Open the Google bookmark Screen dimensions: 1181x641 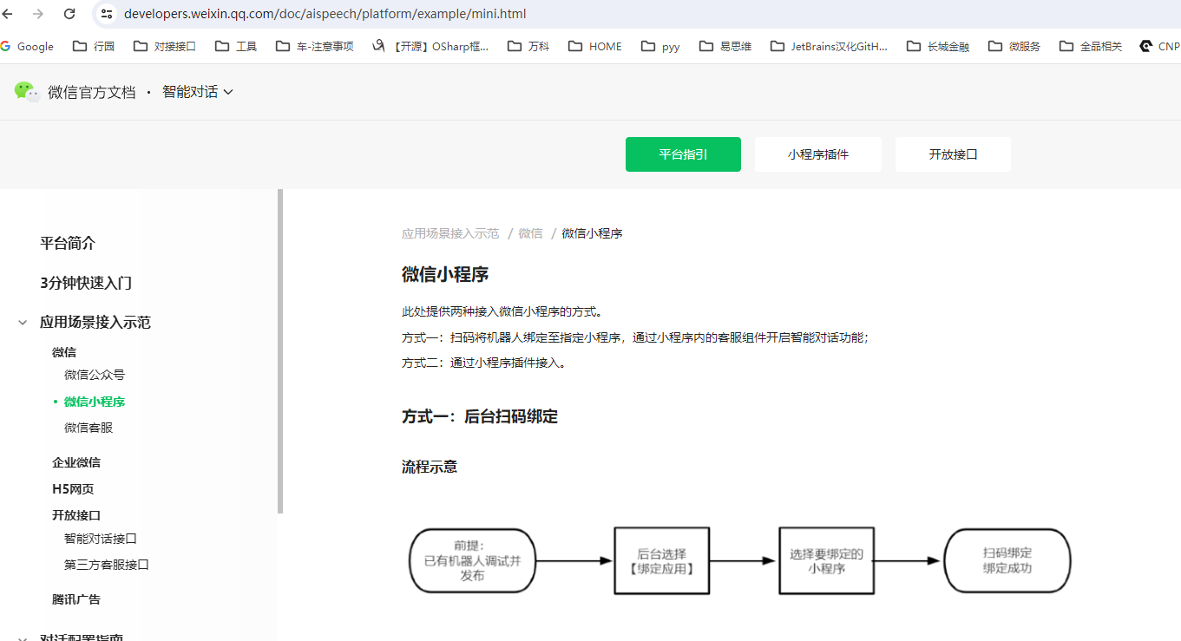point(28,47)
